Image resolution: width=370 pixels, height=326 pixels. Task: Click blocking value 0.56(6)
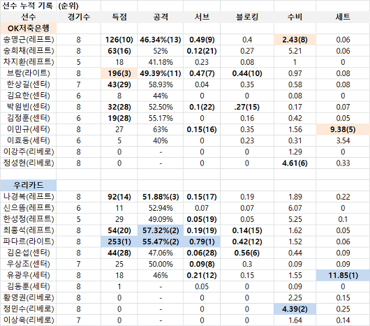247,253
